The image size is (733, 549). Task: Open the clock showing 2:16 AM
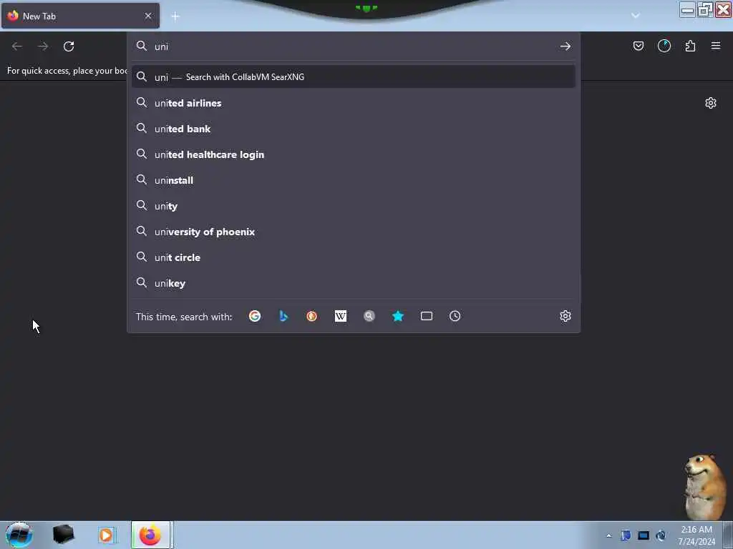point(696,535)
